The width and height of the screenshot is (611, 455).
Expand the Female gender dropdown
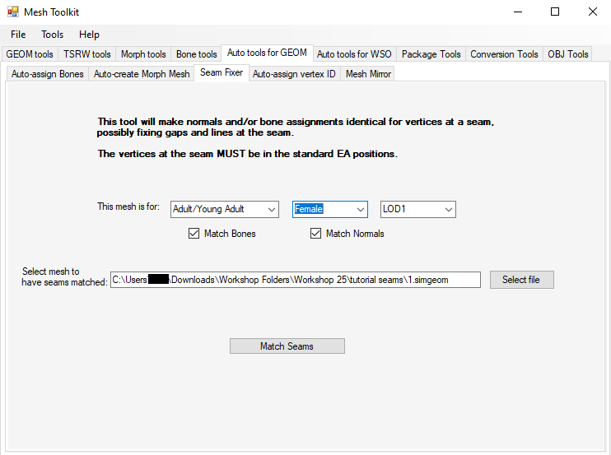click(330, 210)
